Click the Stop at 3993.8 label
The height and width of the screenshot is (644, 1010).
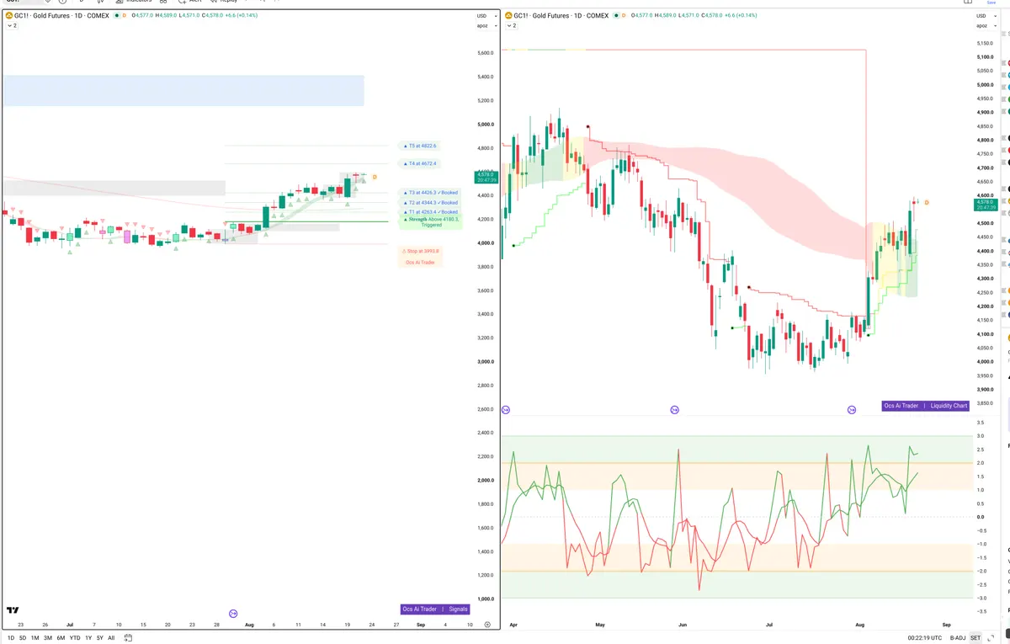420,251
